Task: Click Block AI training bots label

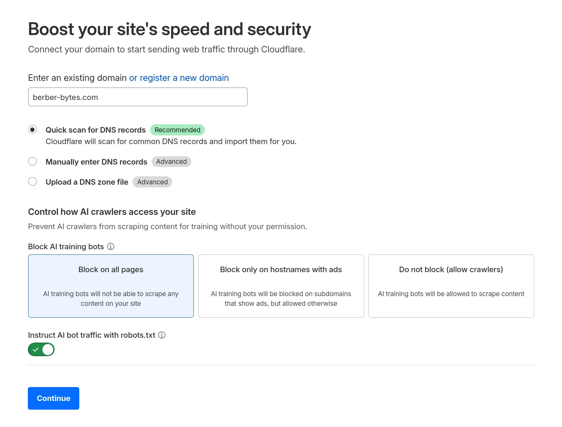Action: point(66,246)
